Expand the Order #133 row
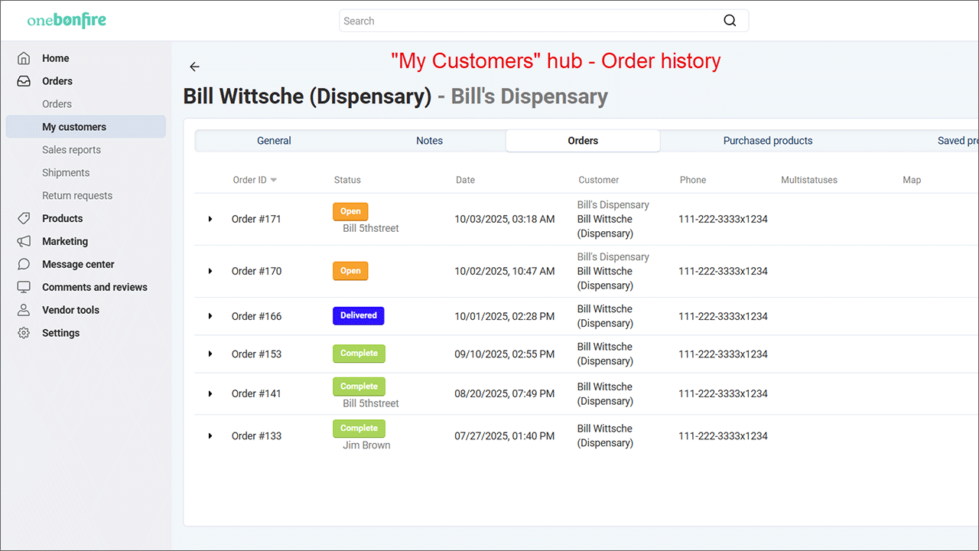This screenshot has width=979, height=551. pos(210,435)
